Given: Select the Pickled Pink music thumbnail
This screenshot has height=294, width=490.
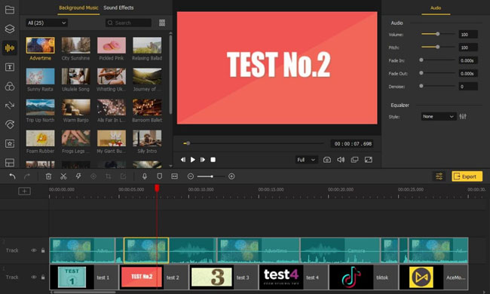Looking at the screenshot, I should click(112, 45).
